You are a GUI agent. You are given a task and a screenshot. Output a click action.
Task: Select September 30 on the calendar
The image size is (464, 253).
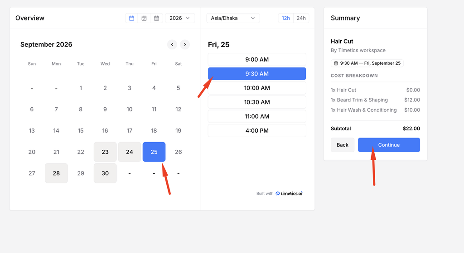click(105, 173)
